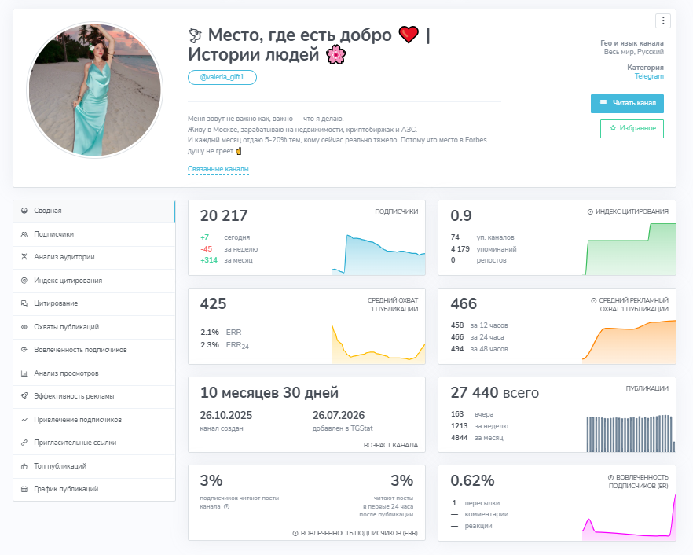The width and height of the screenshot is (693, 555).
Task: Click the subscribers growth chart
Action: pos(379,254)
